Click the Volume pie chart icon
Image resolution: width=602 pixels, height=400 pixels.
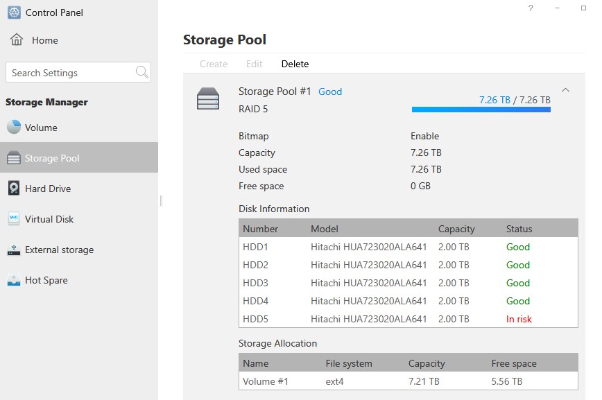(14, 128)
